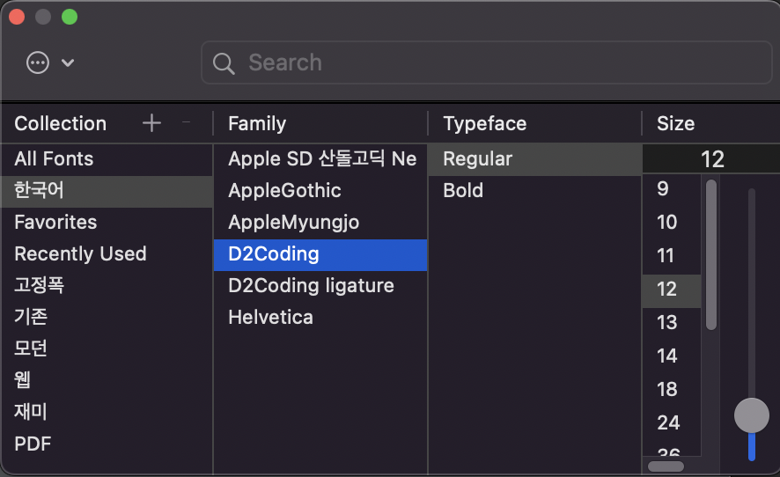Switch typeface to Bold

[x=534, y=191]
